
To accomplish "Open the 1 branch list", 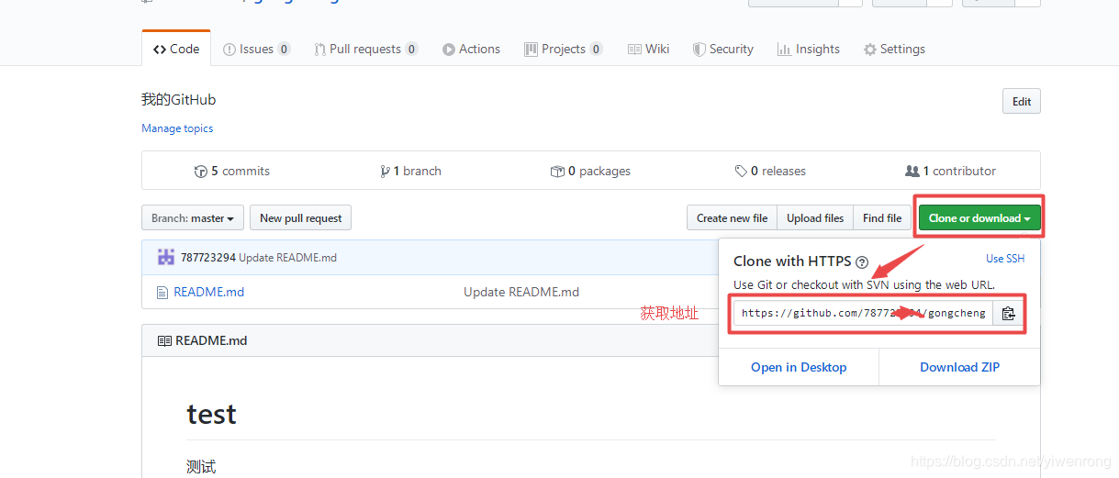I will point(410,171).
